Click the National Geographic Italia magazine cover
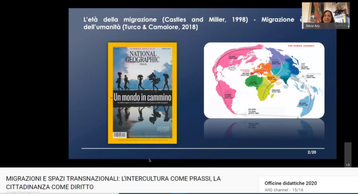358x194 pixels. click(142, 93)
